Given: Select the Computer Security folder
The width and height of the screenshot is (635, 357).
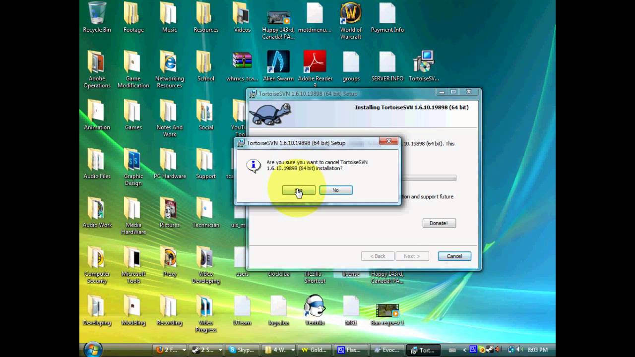Looking at the screenshot, I should click(x=97, y=265).
